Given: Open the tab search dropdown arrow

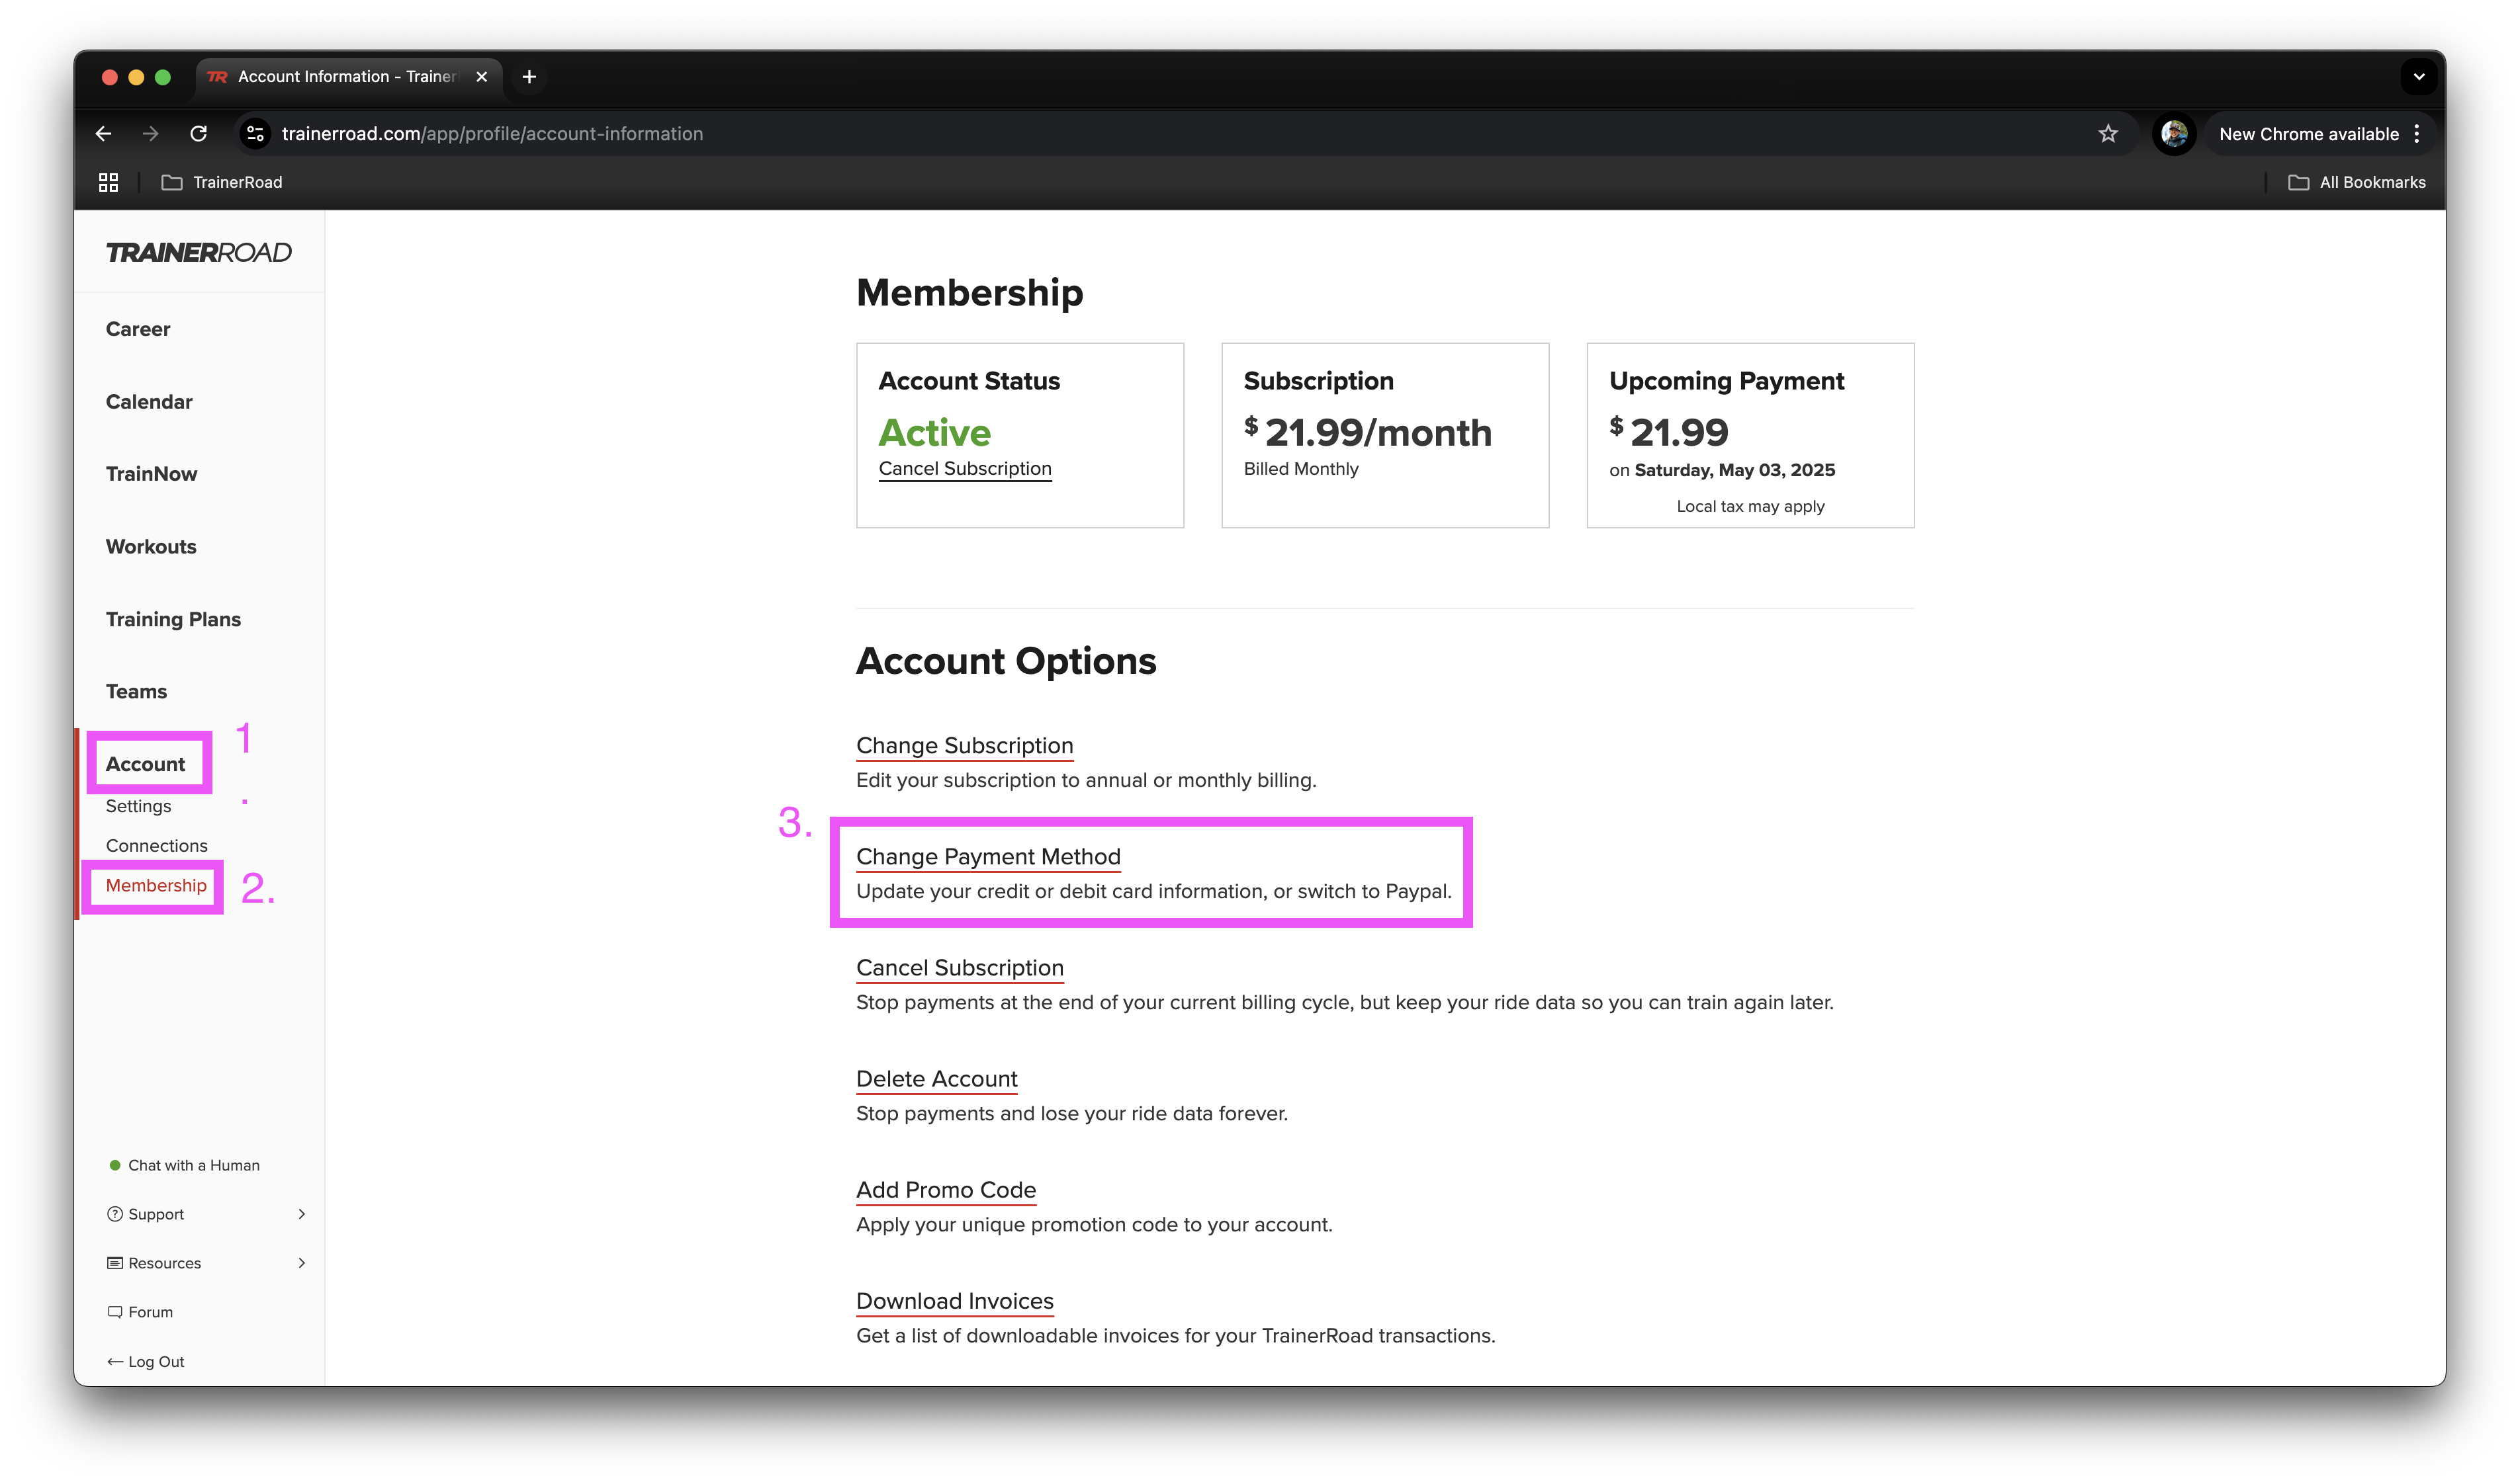Looking at the screenshot, I should tap(2418, 77).
